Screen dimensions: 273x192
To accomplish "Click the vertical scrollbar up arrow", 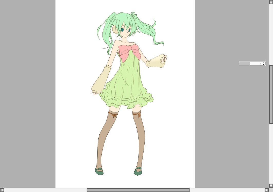I will [271, 2].
